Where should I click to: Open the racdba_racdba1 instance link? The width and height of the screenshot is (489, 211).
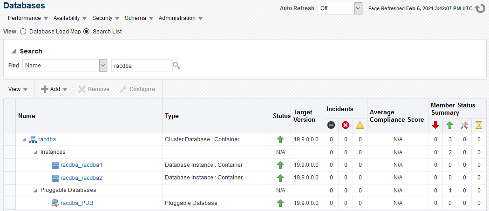click(x=81, y=165)
